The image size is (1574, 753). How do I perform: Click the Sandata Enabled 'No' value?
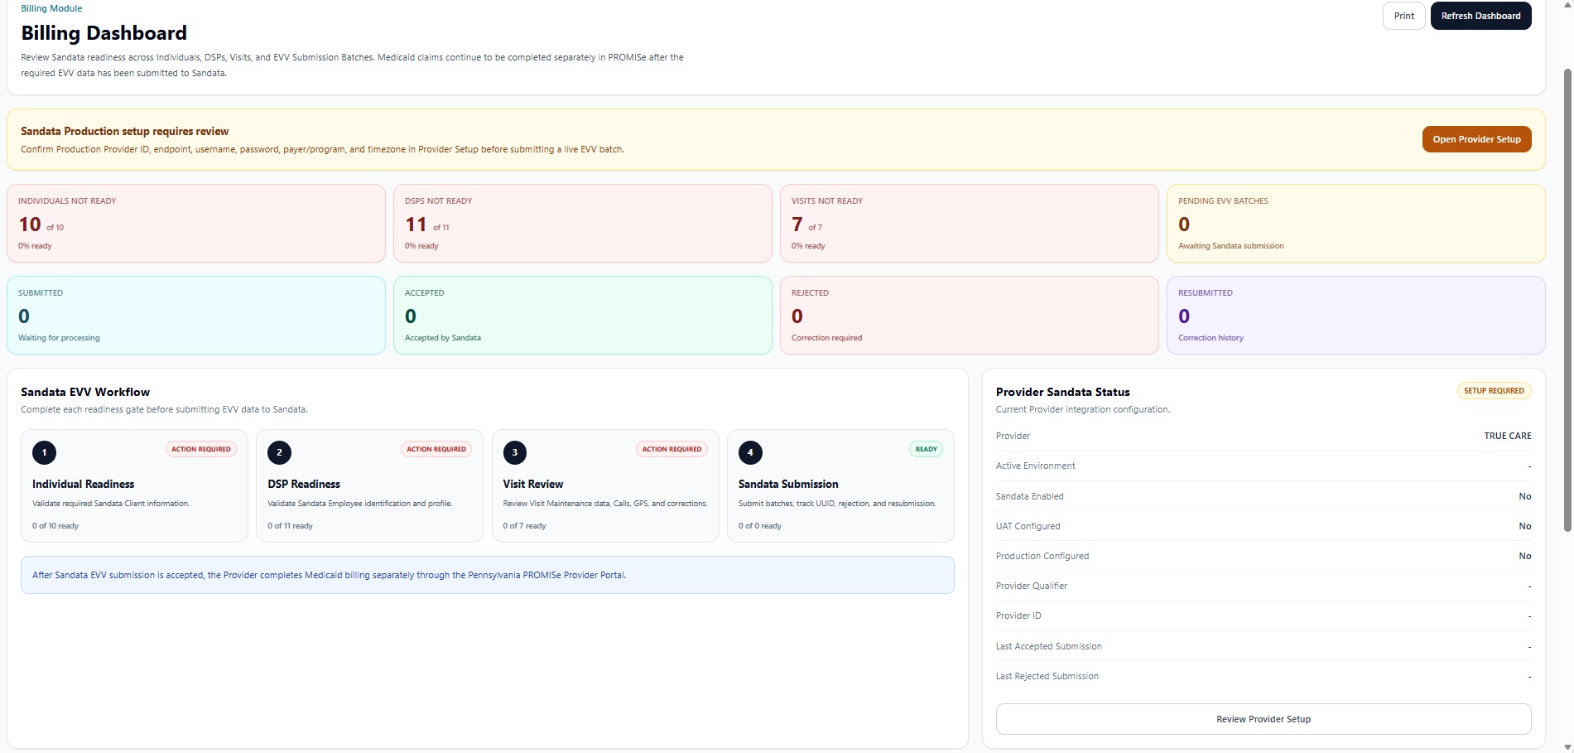[1524, 496]
